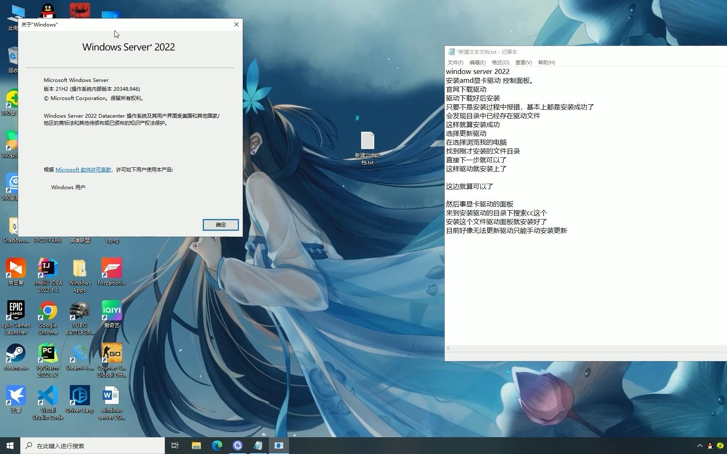This screenshot has height=454, width=727.
Task: Open the 向日葵 desktop shortcut
Action: [x=16, y=272]
